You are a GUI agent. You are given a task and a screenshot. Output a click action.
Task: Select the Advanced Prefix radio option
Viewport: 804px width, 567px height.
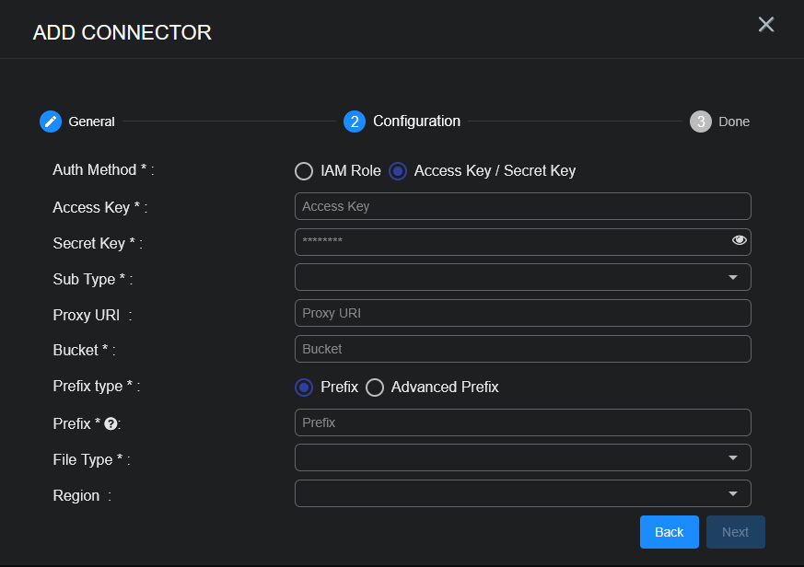375,388
